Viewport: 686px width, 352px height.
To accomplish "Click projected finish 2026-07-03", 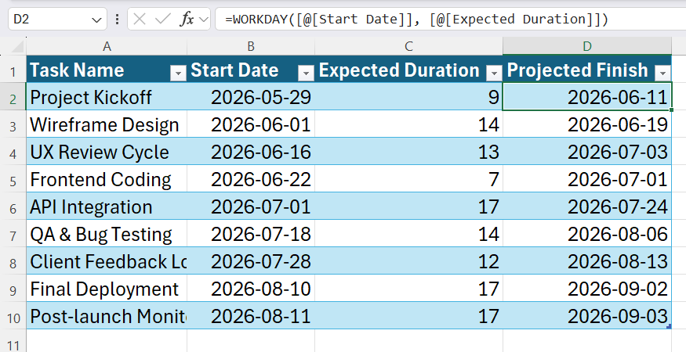I will 587,152.
